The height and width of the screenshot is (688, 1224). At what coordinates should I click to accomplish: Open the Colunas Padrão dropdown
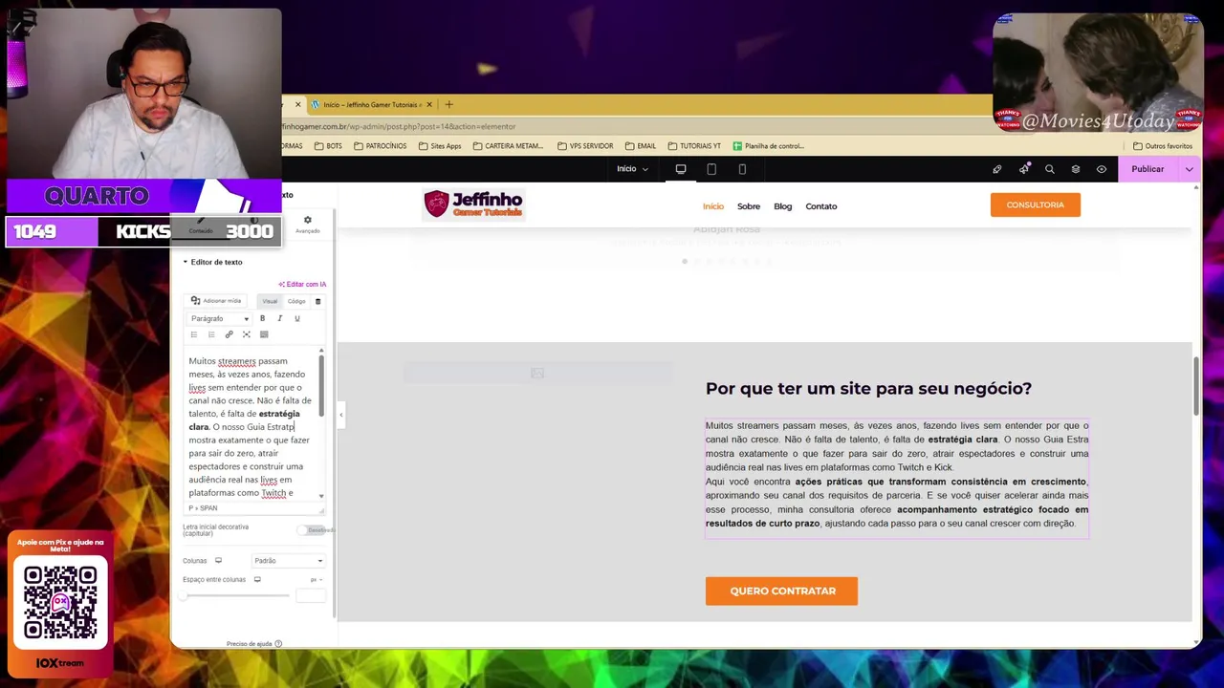[x=288, y=561]
